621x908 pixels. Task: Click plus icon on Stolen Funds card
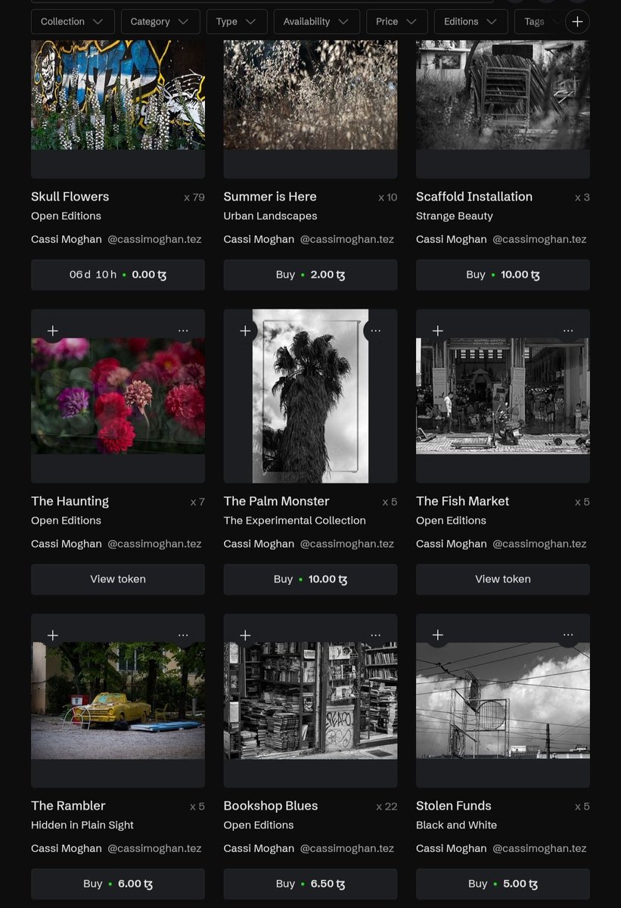pos(438,635)
